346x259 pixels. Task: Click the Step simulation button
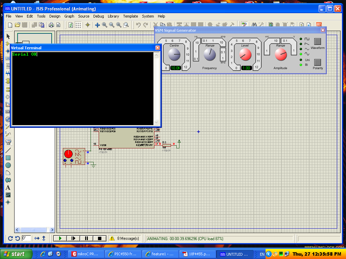click(x=73, y=238)
